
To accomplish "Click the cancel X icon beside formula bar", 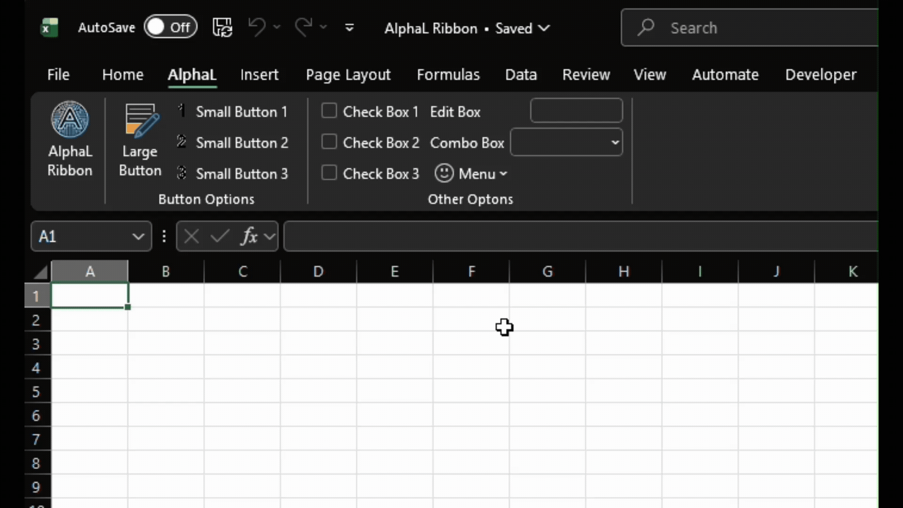I will click(x=190, y=236).
